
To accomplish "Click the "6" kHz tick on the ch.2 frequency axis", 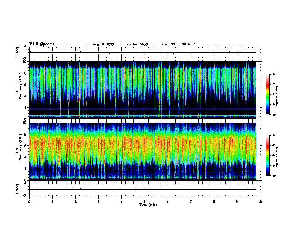I will coord(26,146).
